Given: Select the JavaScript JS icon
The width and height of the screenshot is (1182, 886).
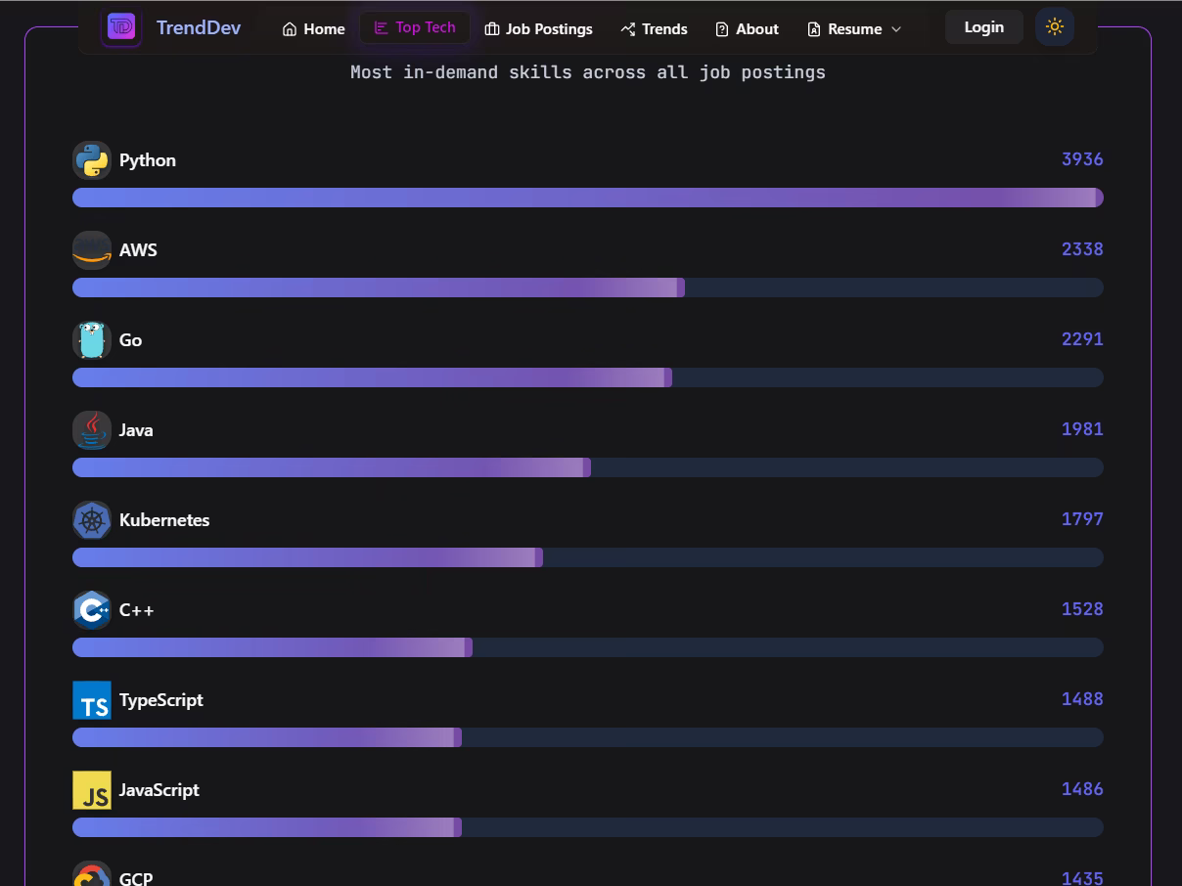Looking at the screenshot, I should [92, 790].
